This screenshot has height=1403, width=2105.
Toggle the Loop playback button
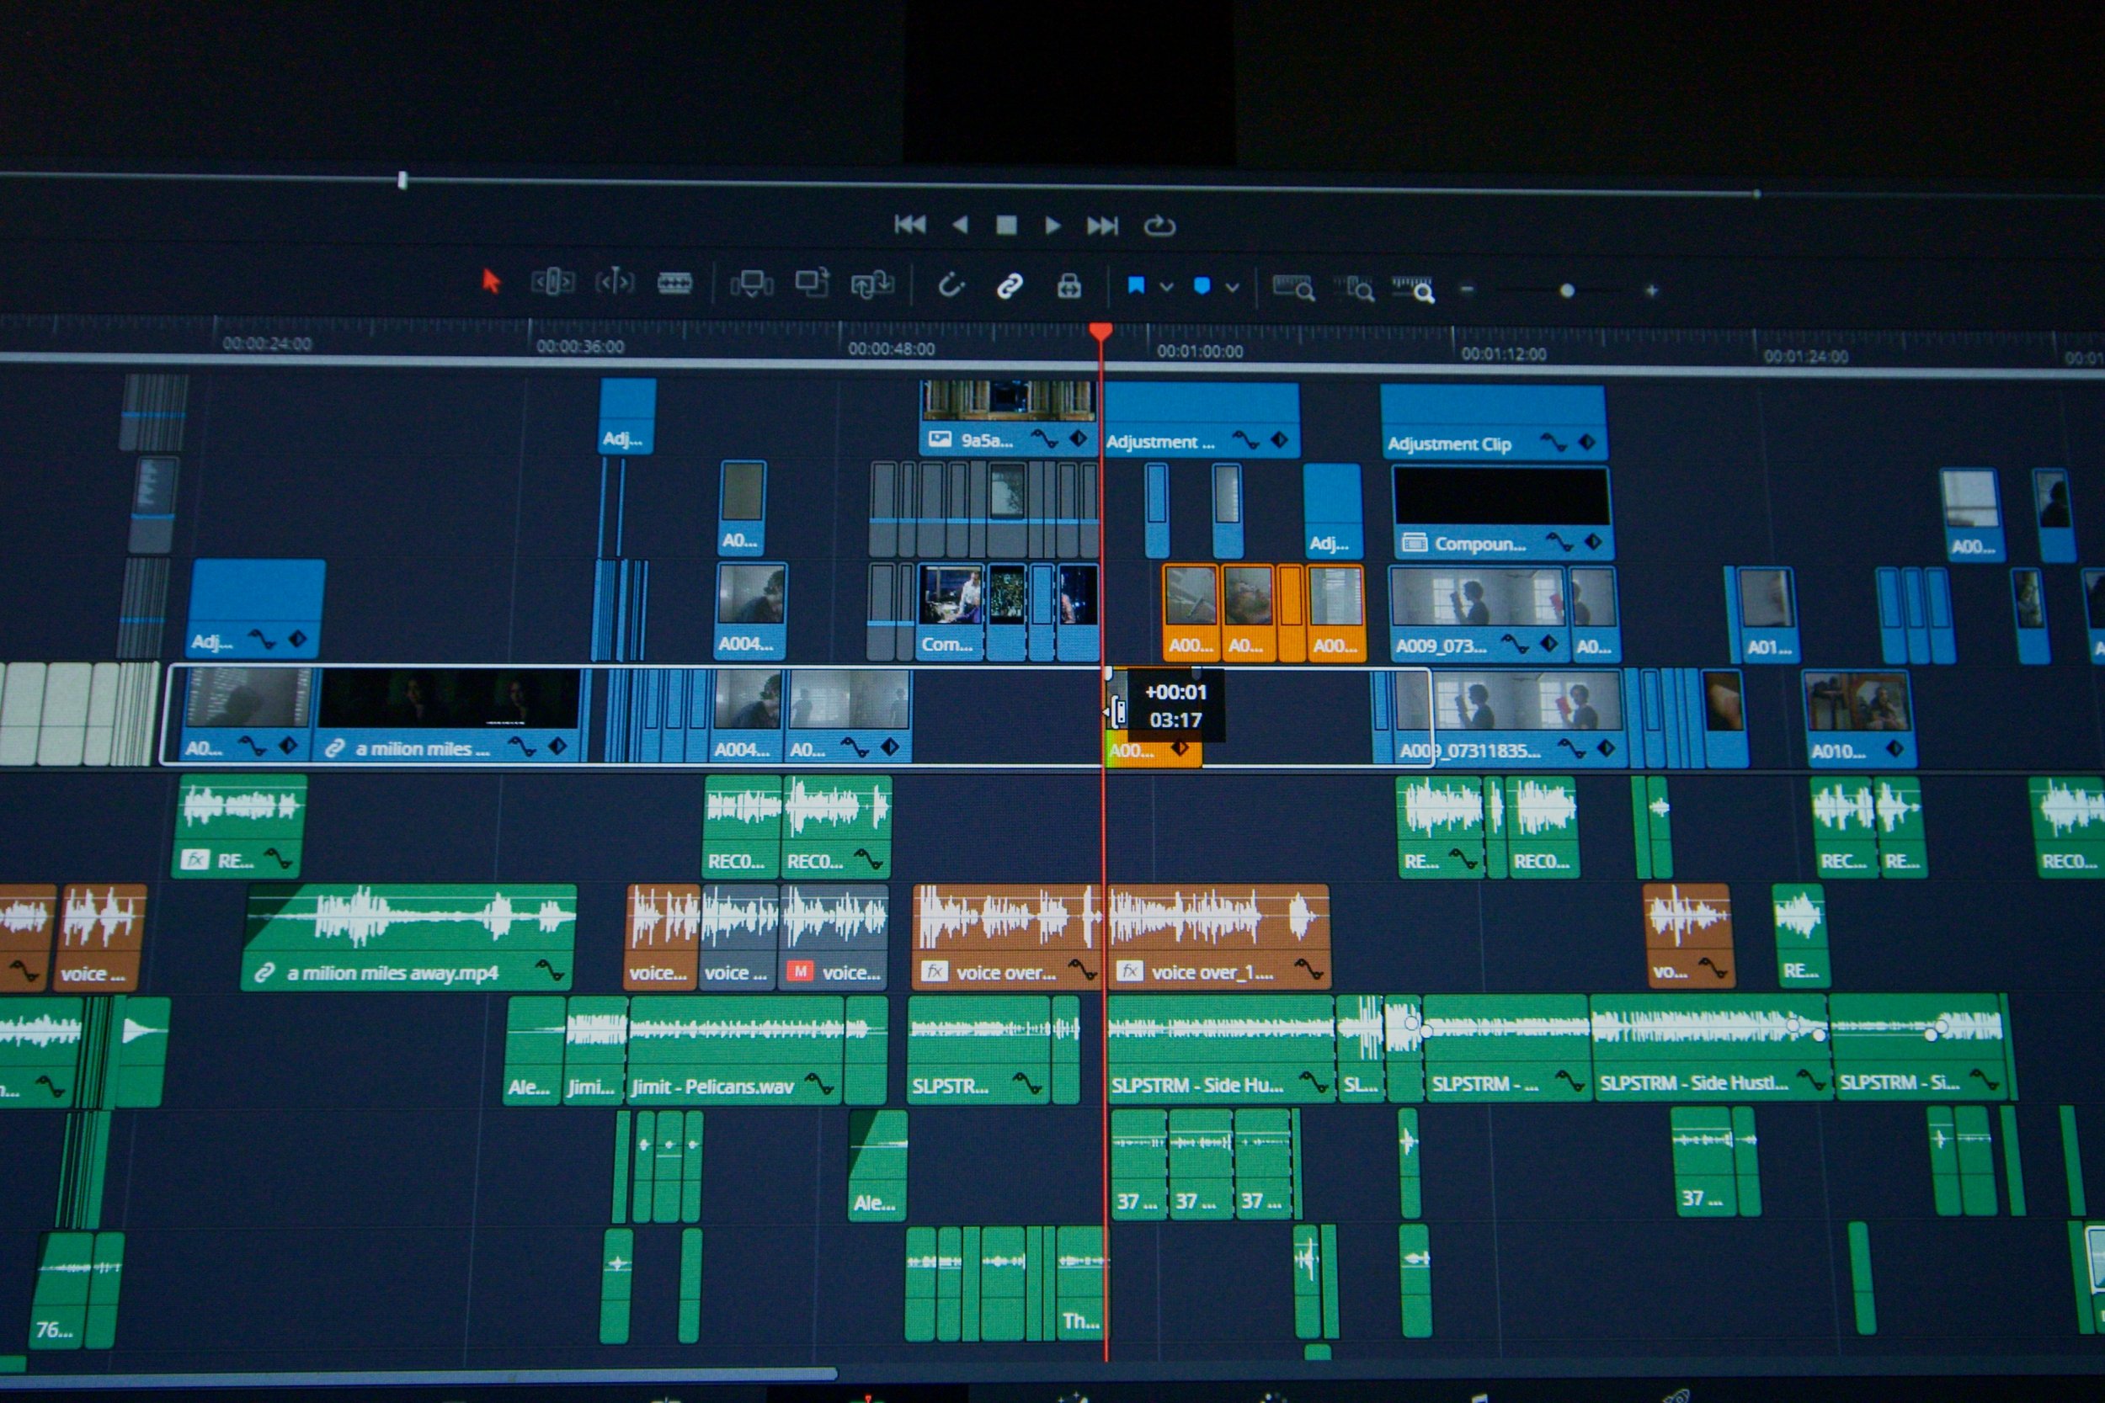[x=1159, y=226]
